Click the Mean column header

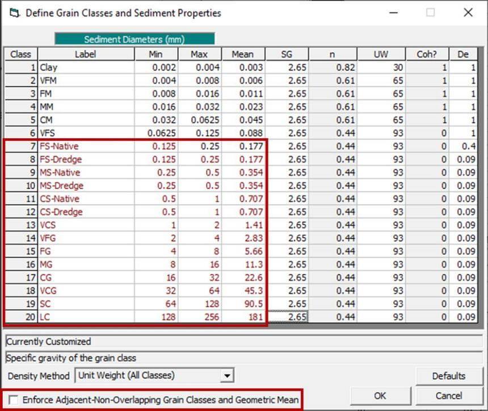[243, 54]
